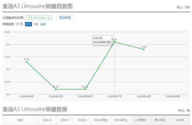The height and width of the screenshot is (125, 192).
Task: Click the 单位：万辆 label
Action: (183, 7)
